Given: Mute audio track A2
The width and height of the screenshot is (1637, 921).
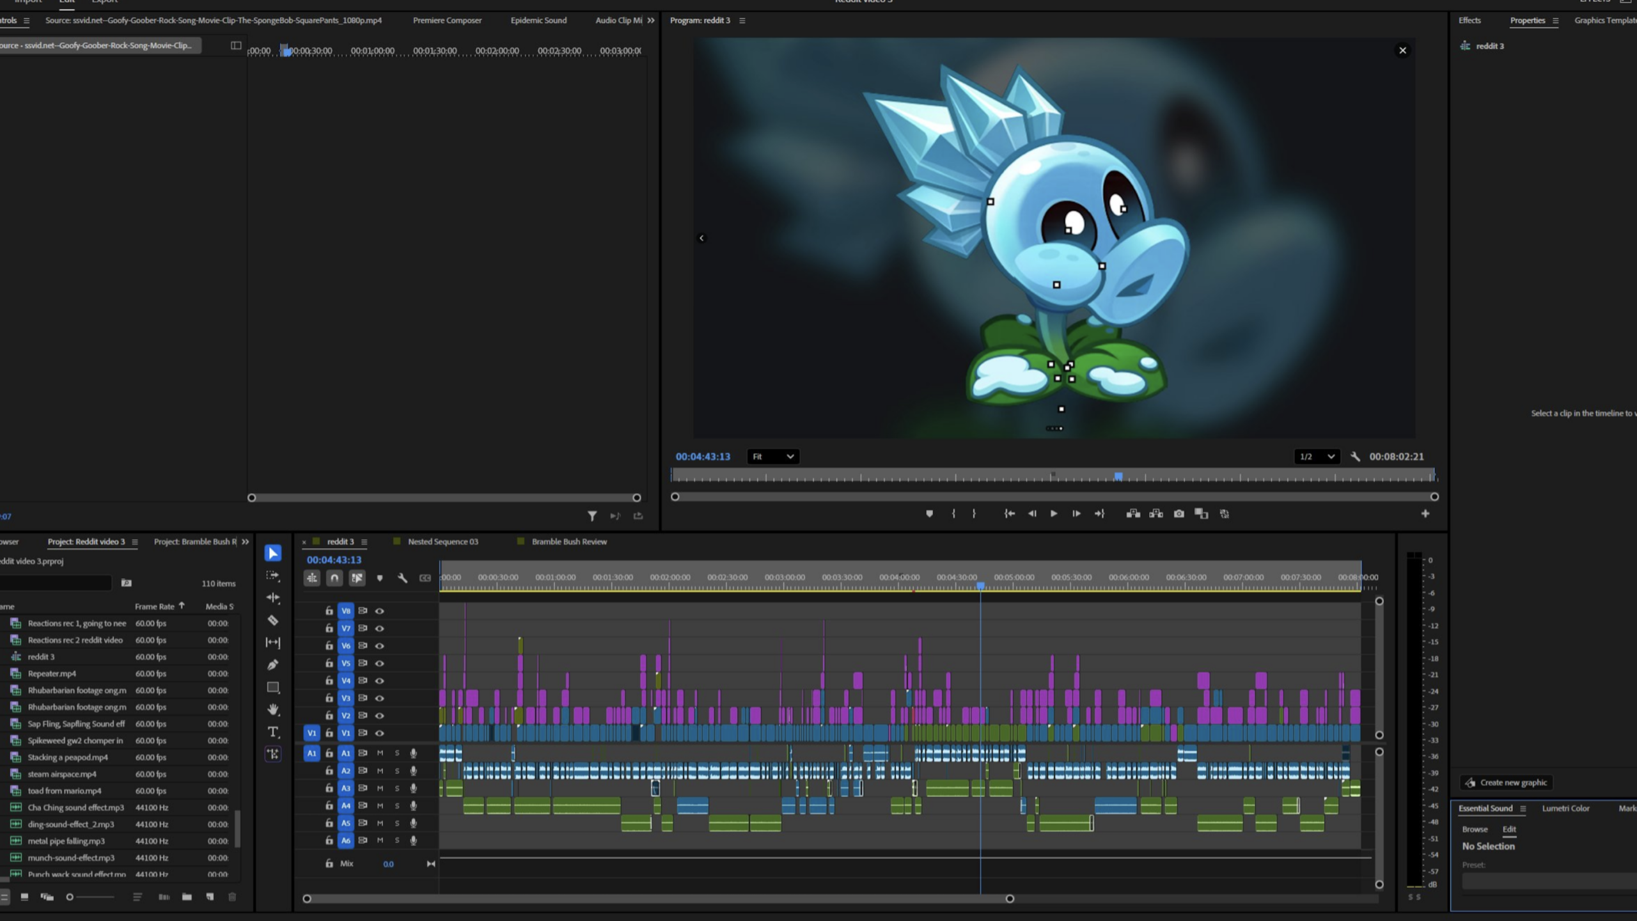Looking at the screenshot, I should coord(380,771).
